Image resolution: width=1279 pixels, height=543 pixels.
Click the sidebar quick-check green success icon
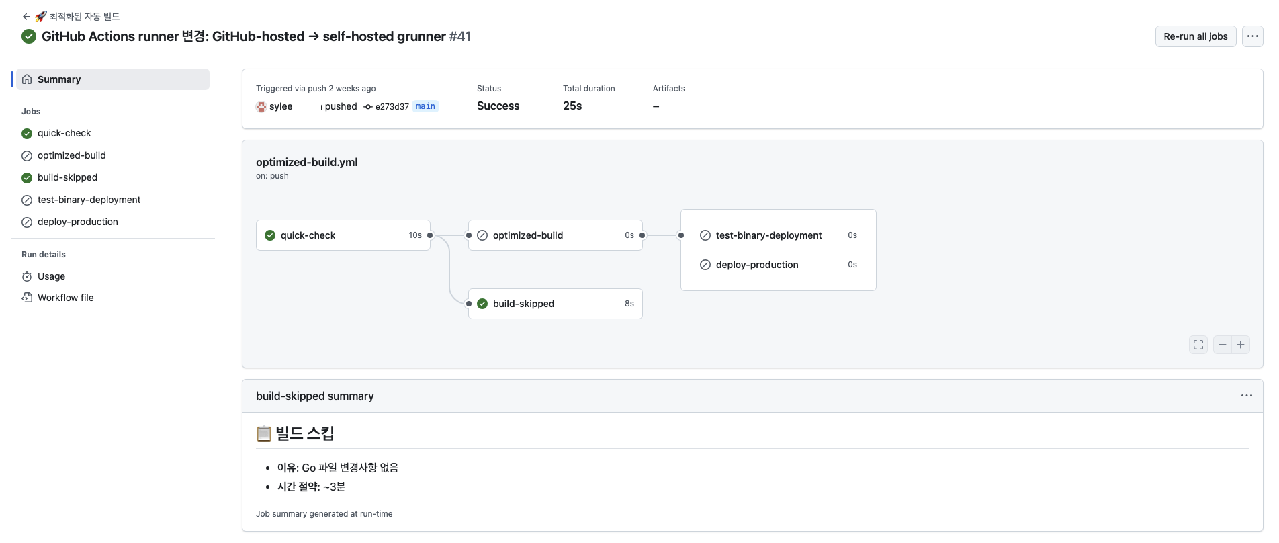[x=27, y=134]
